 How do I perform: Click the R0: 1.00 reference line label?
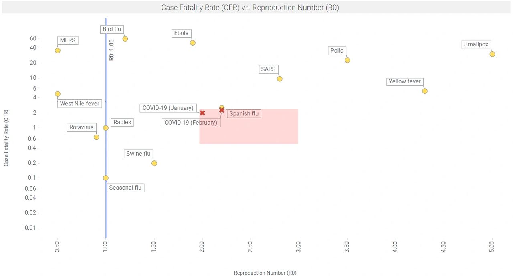(x=112, y=50)
